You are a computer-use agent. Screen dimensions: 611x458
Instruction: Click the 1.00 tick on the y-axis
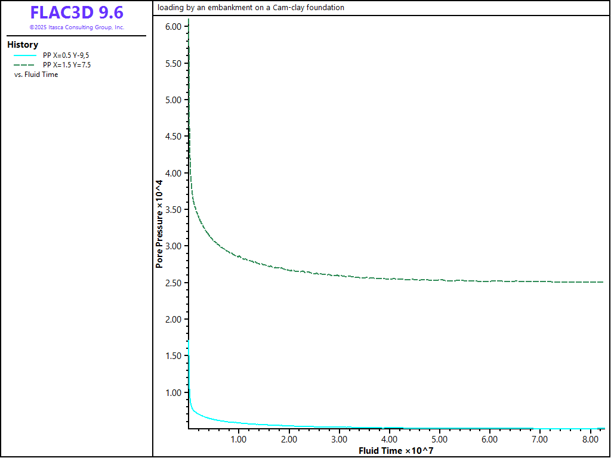pos(173,392)
